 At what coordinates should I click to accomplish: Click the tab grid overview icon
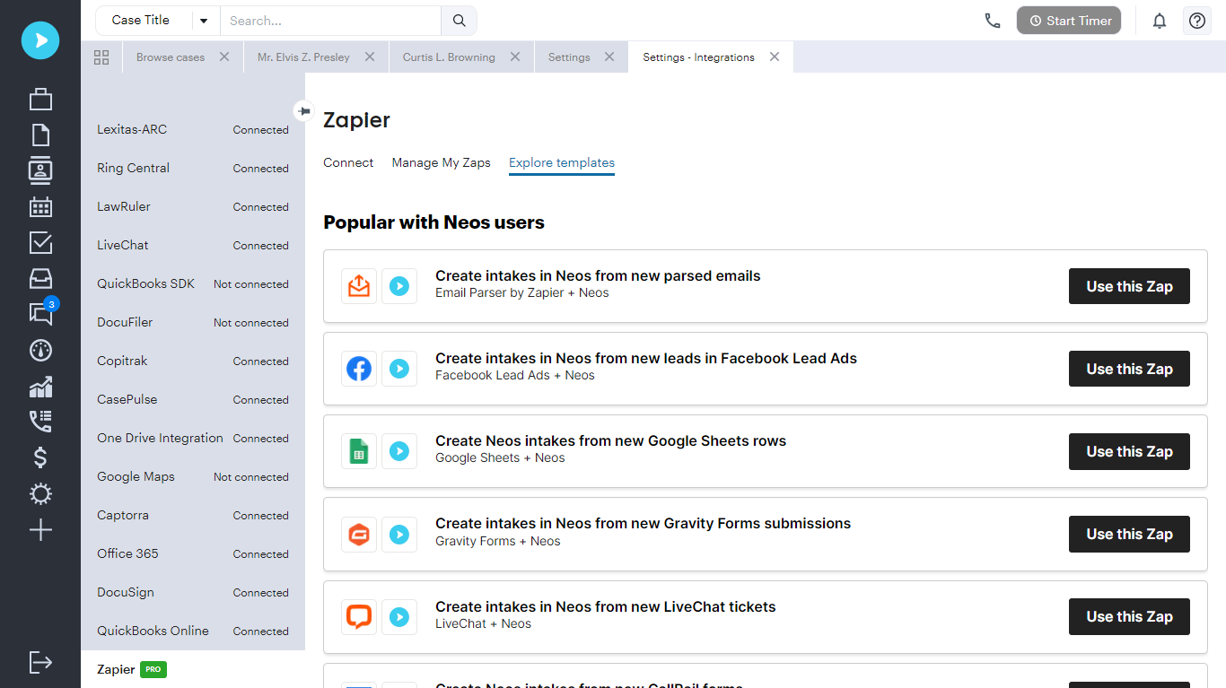coord(101,57)
